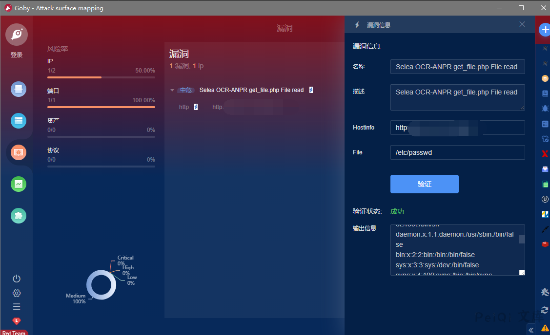Click the blue plus button in right sidebar

click(545, 30)
